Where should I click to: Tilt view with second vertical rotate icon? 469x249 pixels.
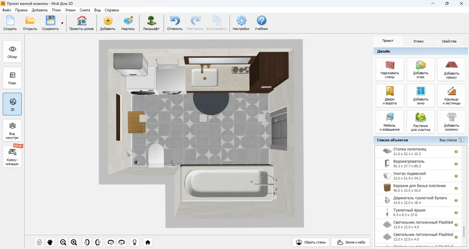pos(98,242)
